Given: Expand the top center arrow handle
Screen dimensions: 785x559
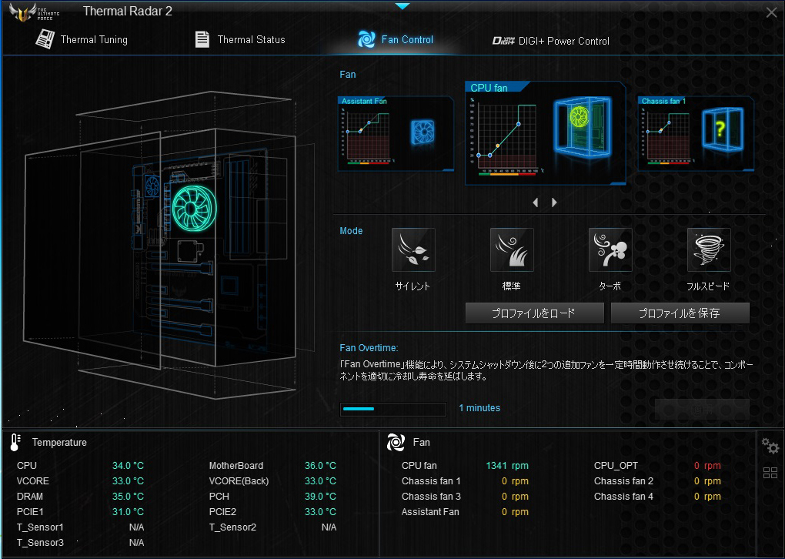Looking at the screenshot, I should point(402,6).
